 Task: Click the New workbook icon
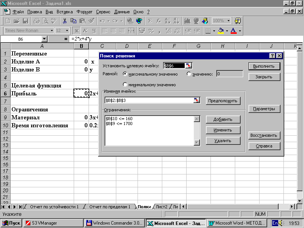click(8, 21)
